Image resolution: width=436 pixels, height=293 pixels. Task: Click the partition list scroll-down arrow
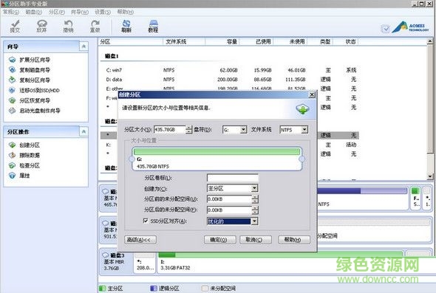pos(430,176)
